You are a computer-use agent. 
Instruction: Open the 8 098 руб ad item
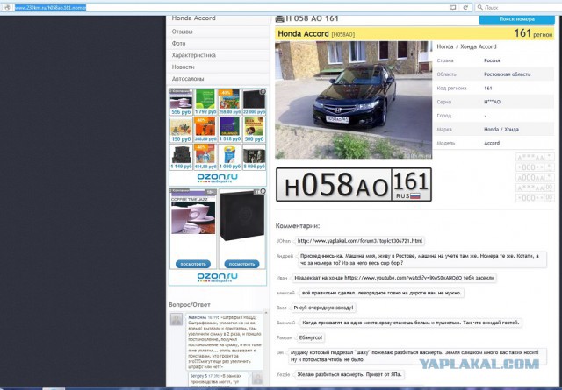(x=254, y=157)
